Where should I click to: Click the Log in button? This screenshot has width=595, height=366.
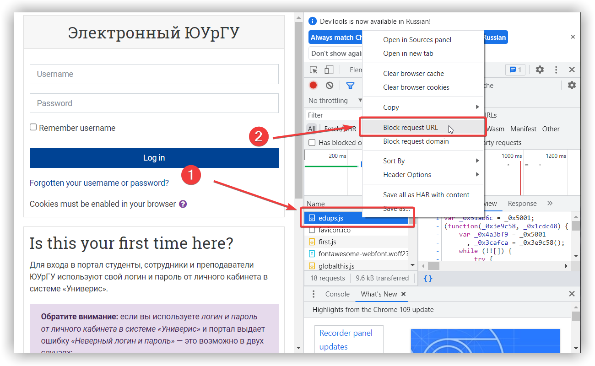(154, 158)
